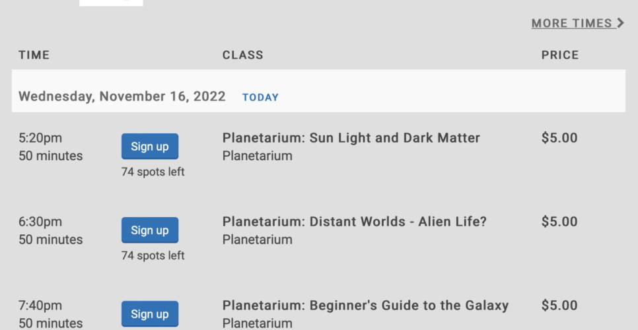638x330 pixels.
Task: Sign up for the 7:40pm planetarium show
Action: [150, 313]
